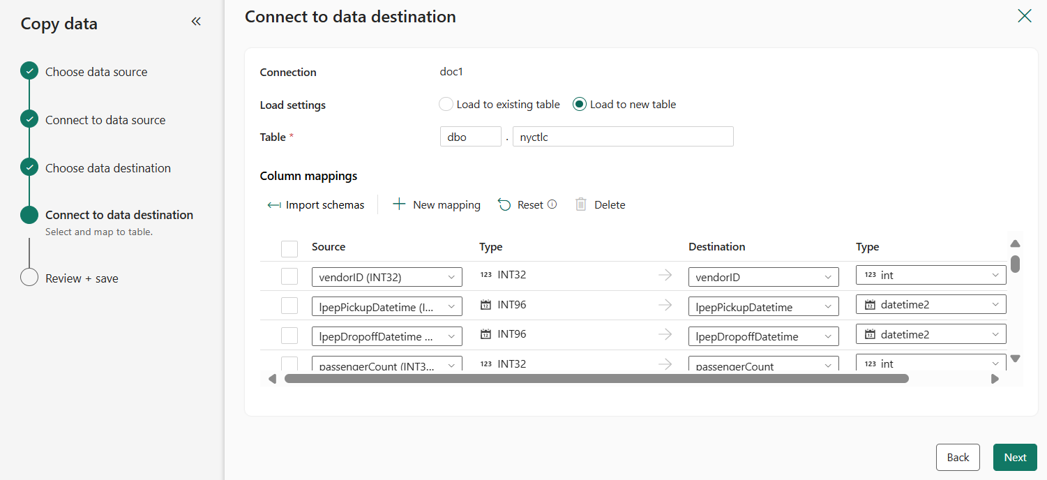
Task: Expand the lpepPickupDatetime destination dropdown
Action: point(763,307)
